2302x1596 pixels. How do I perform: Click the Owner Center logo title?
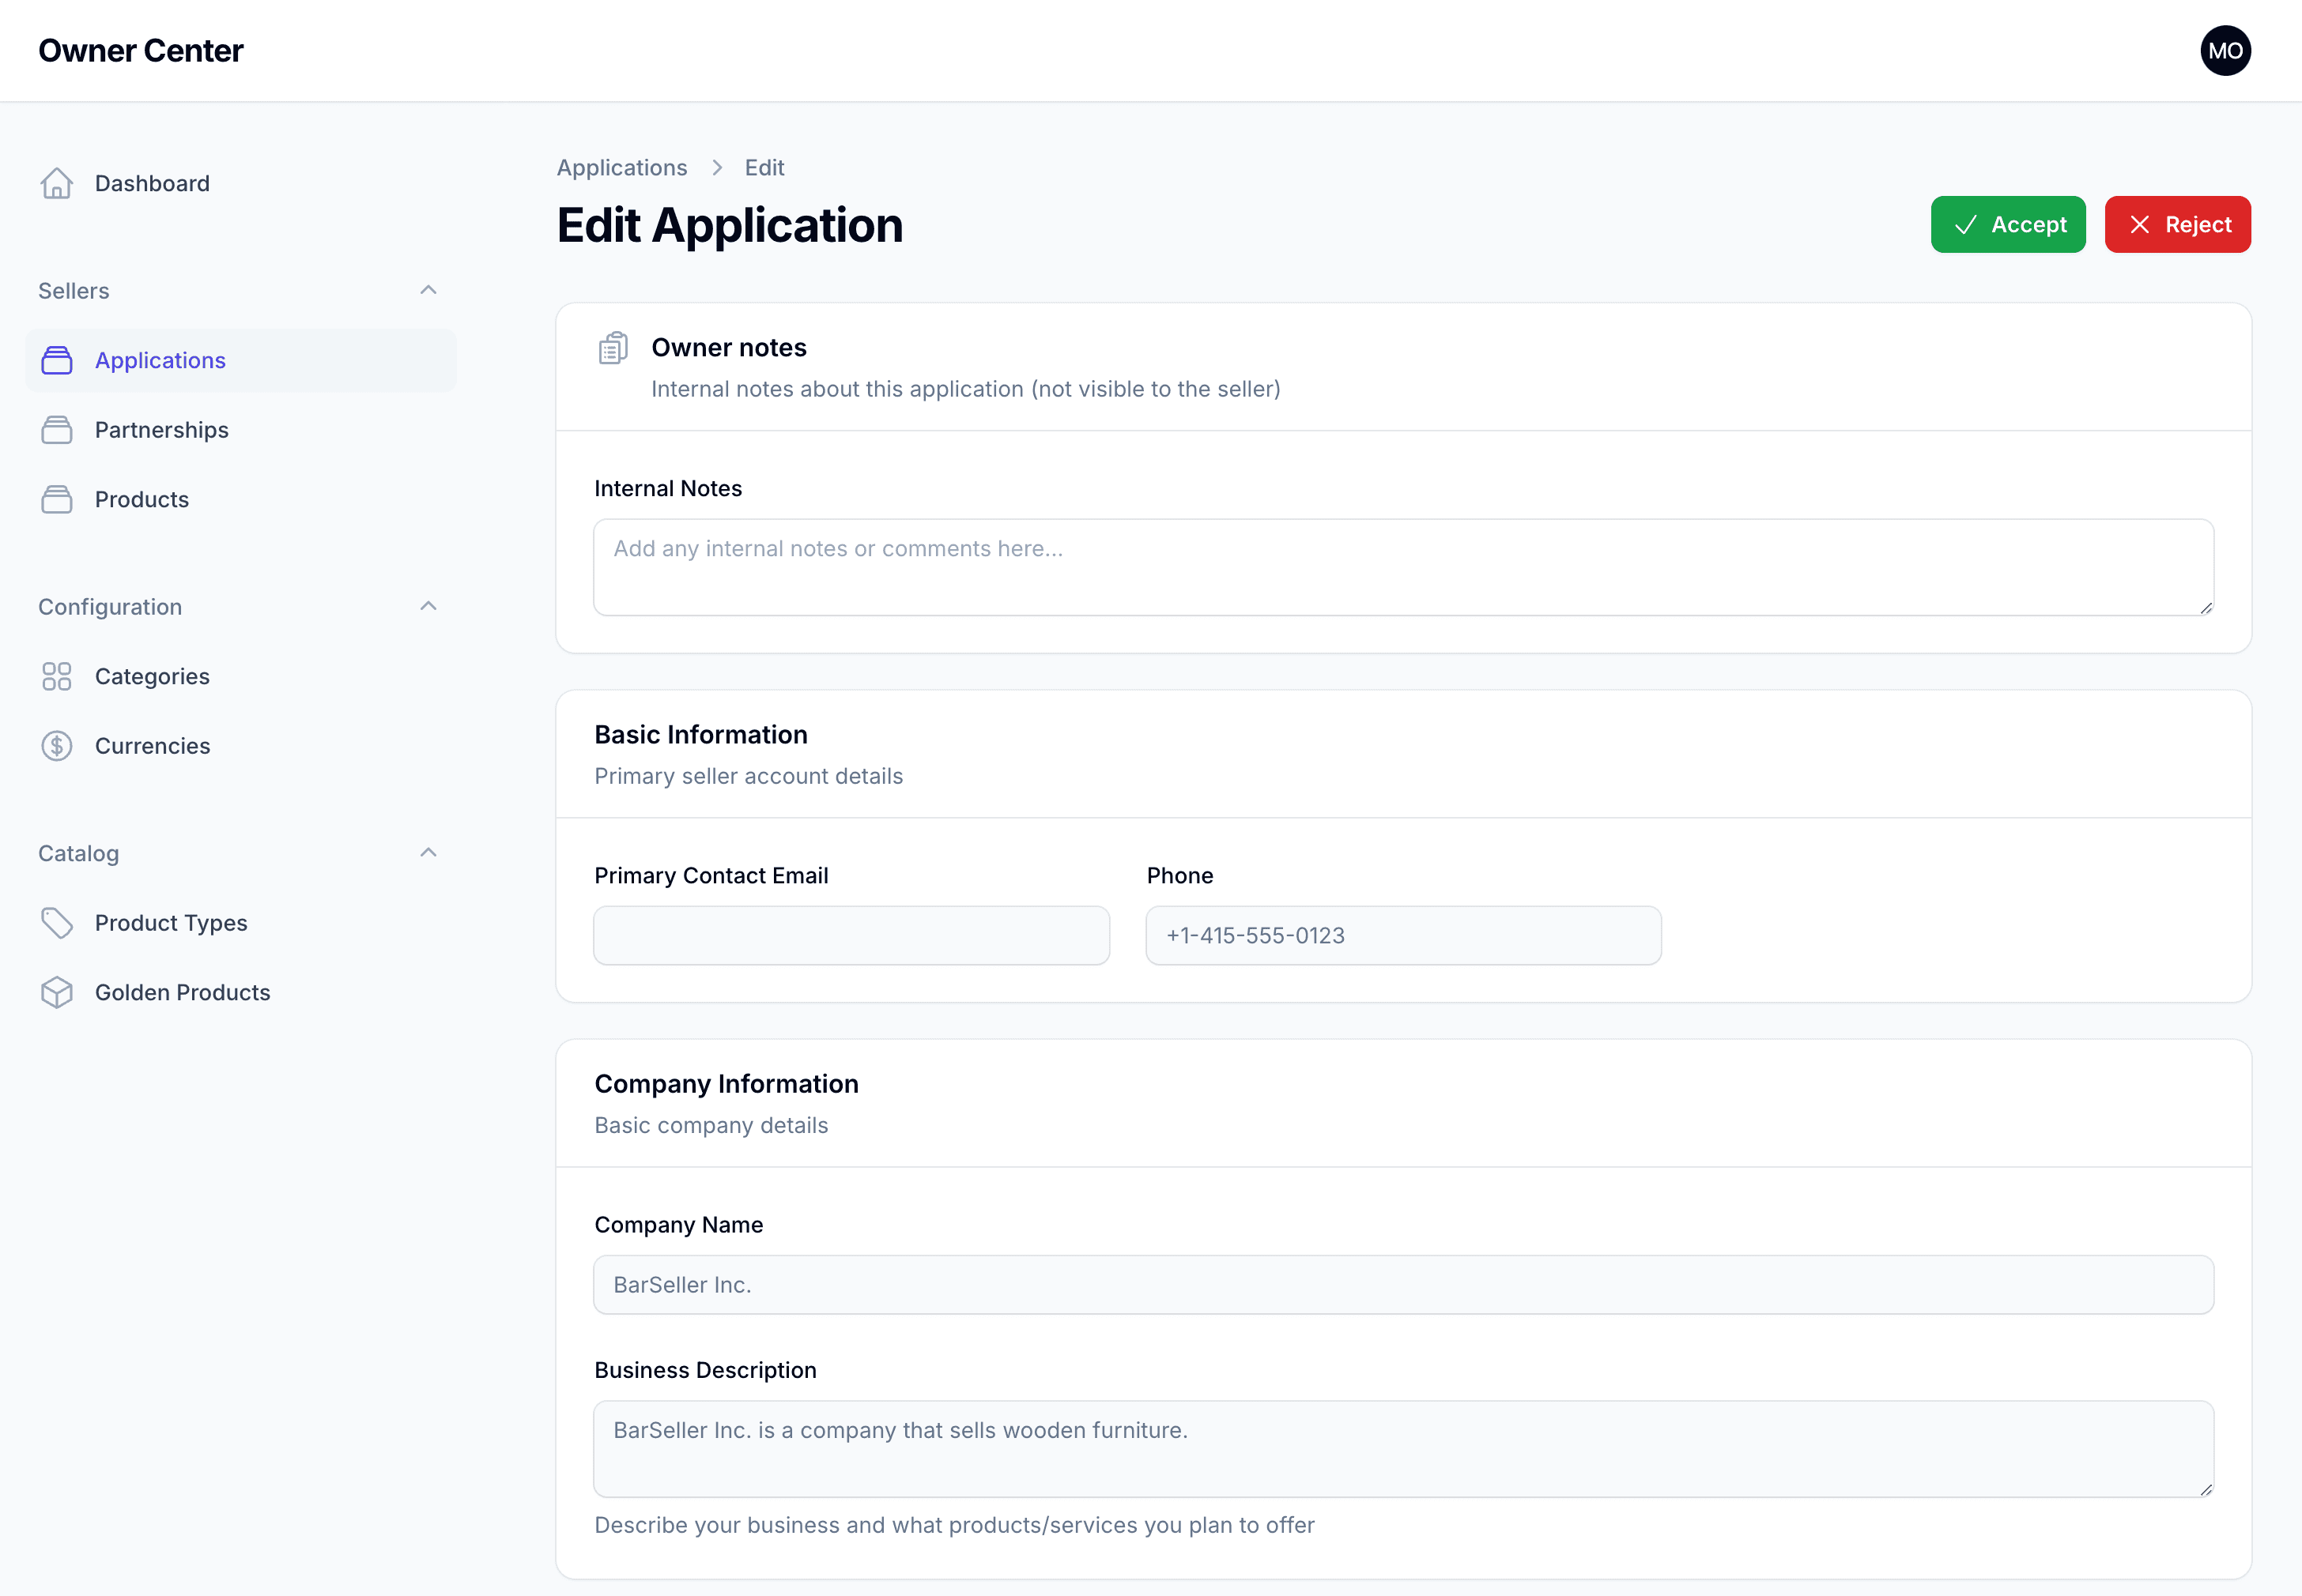140,51
